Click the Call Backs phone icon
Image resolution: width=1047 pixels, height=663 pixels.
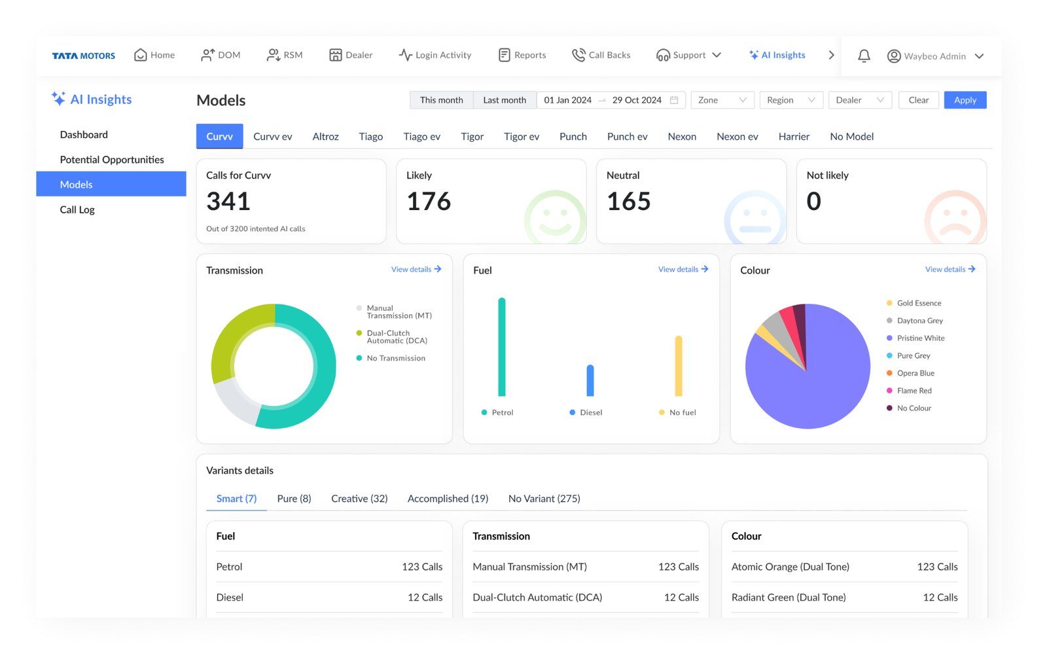578,55
